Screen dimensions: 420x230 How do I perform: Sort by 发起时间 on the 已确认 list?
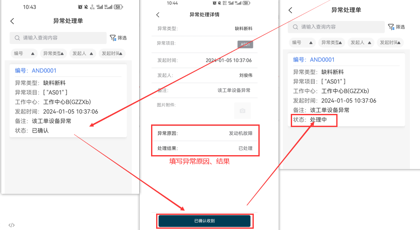112,53
